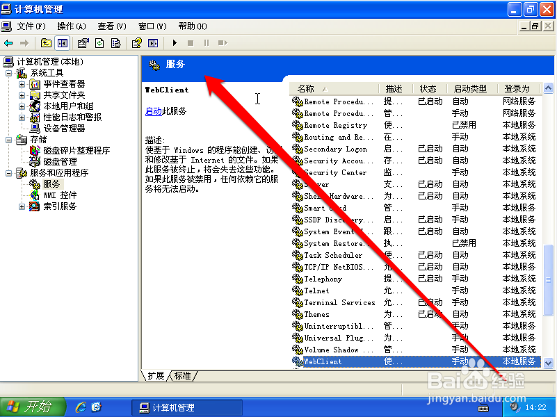The height and width of the screenshot is (417, 557).
Task: Collapse the 系统工具 tree branch
Action: point(8,74)
